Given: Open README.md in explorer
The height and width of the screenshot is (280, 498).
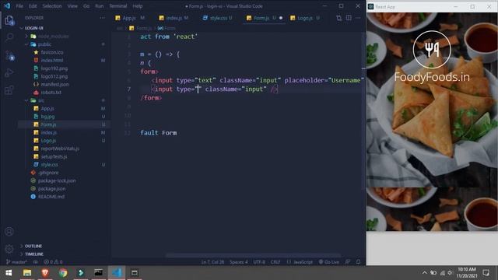Looking at the screenshot, I should click(51, 197).
